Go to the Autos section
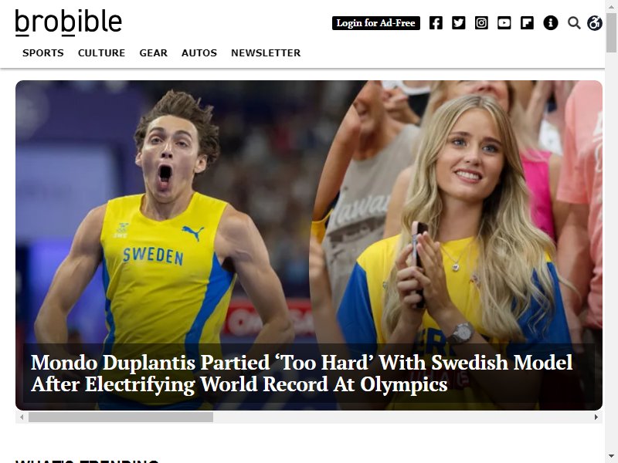Image resolution: width=618 pixels, height=463 pixels. [x=199, y=52]
